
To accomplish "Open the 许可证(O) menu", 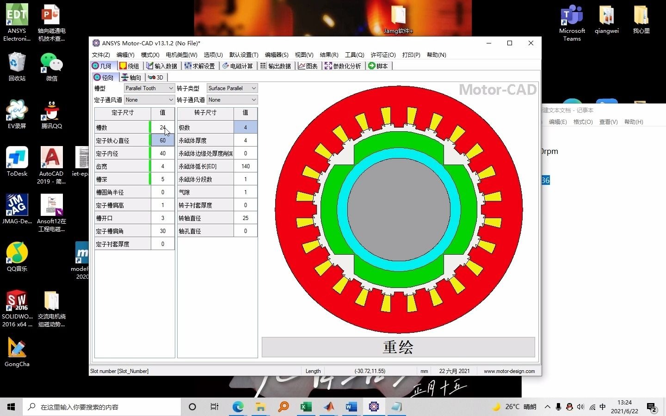I will (383, 55).
